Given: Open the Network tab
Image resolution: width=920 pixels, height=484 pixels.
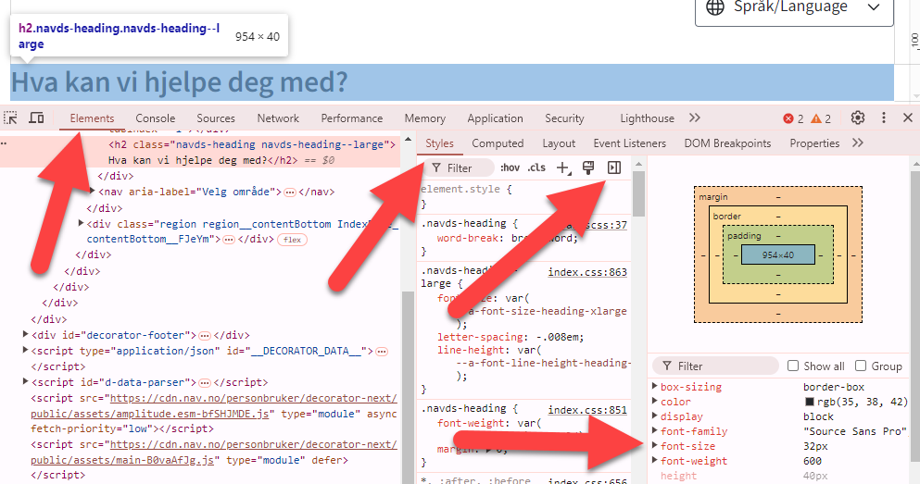Looking at the screenshot, I should [x=278, y=118].
